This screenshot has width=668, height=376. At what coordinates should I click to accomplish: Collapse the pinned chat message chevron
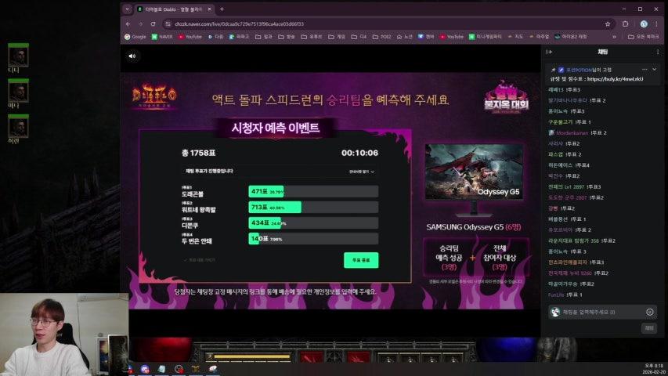(x=655, y=70)
